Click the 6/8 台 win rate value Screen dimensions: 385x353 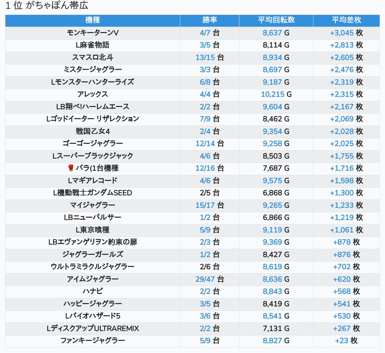coord(209,82)
